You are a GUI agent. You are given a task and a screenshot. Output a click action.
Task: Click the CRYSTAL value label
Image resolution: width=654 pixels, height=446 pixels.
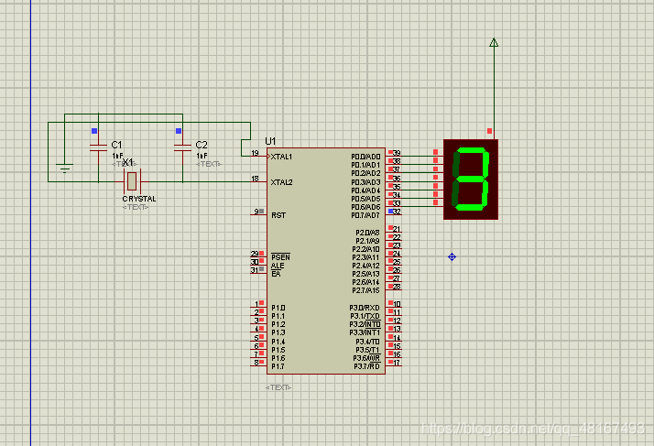click(139, 199)
